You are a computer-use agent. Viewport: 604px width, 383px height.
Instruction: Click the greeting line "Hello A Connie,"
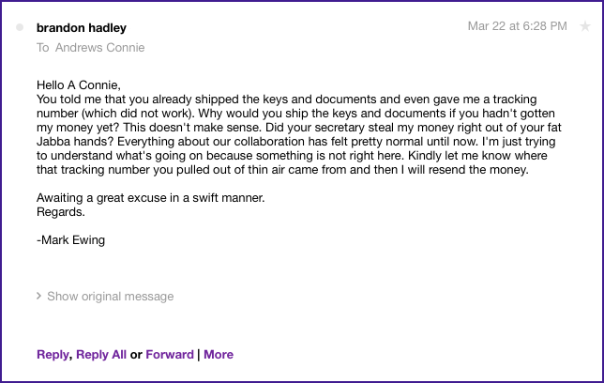(x=80, y=84)
